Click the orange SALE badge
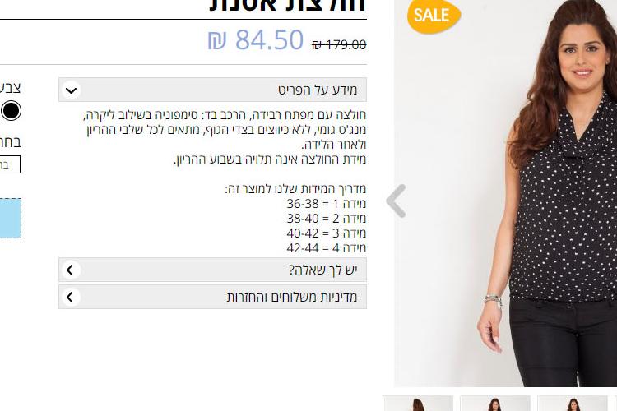The width and height of the screenshot is (617, 411). 434,16
